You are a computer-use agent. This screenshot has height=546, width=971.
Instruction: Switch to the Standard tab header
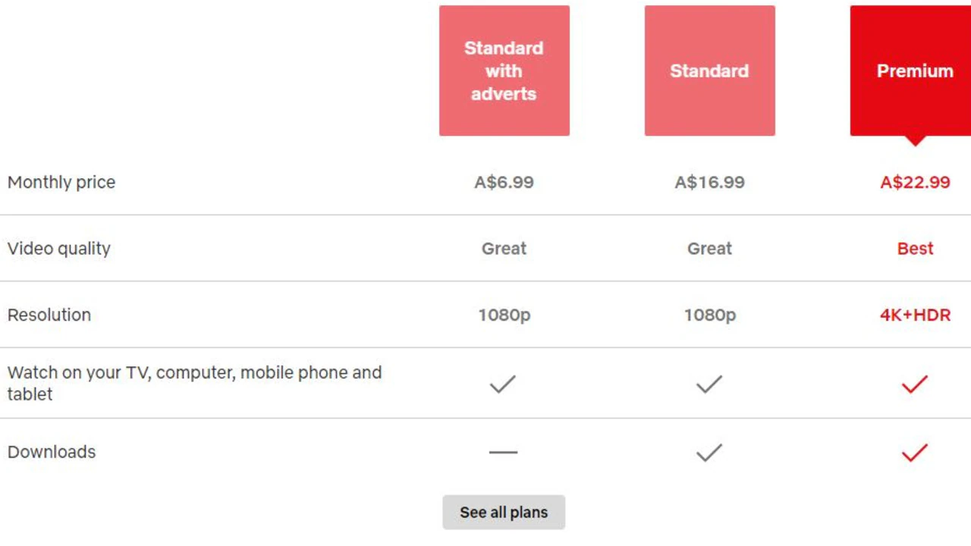709,71
